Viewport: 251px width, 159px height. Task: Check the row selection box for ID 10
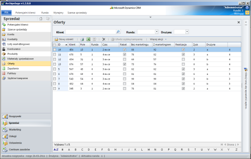[54, 50]
